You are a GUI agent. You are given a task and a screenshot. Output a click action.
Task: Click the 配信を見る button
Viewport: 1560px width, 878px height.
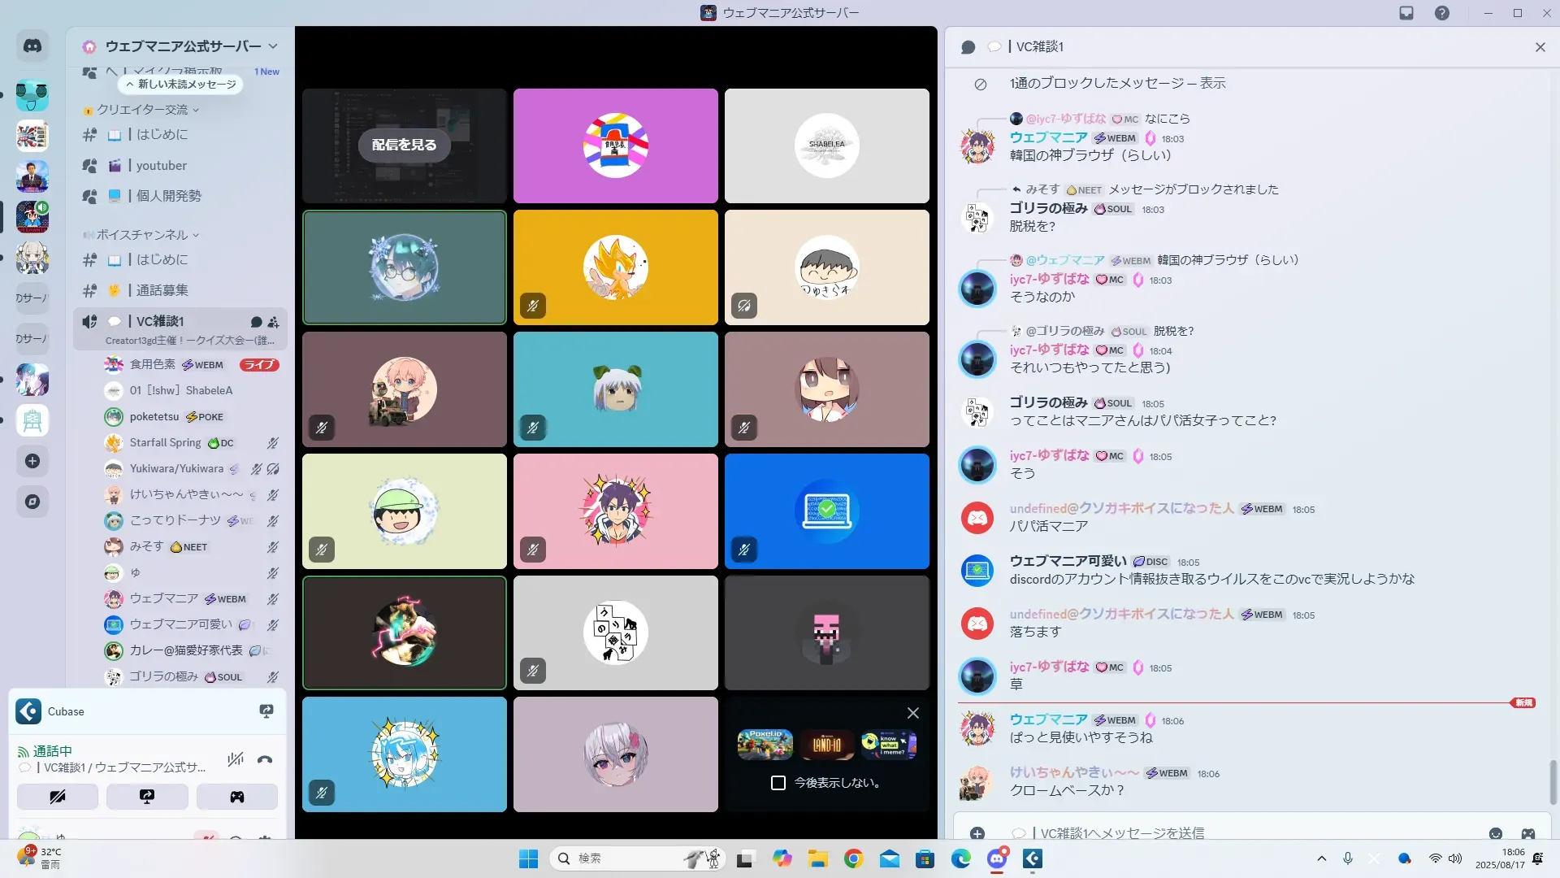point(404,146)
